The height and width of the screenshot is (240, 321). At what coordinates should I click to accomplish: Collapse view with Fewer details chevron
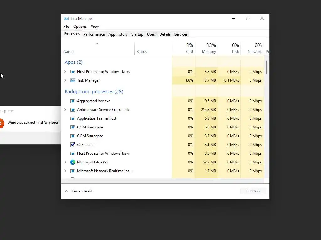coord(66,191)
